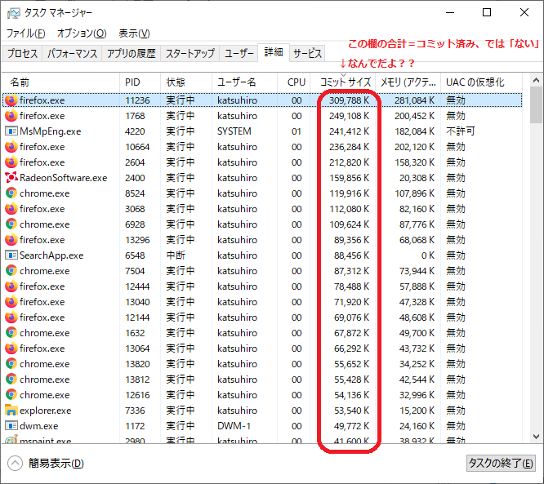This screenshot has height=484, width=544.
Task: Sort by the ユーザー名 column header
Action: point(244,82)
